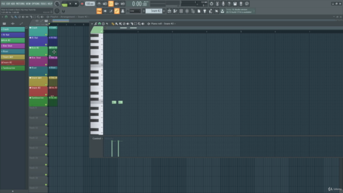This screenshot has width=343, height=193.
Task: Open the Browser view icon
Action: pyautogui.click(x=193, y=11)
